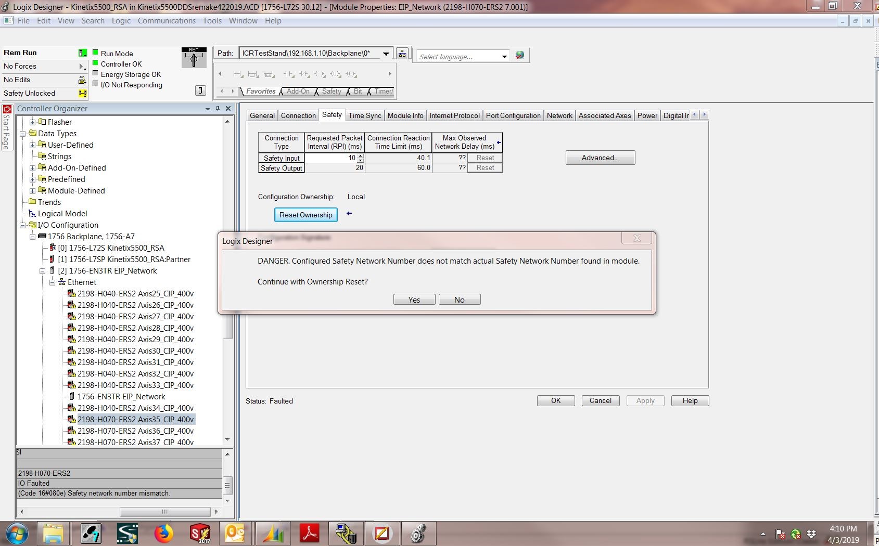The width and height of the screenshot is (879, 546).
Task: Click the Run Mode status indicator
Action: [x=95, y=53]
